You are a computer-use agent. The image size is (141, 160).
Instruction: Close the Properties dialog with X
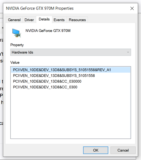132,8
